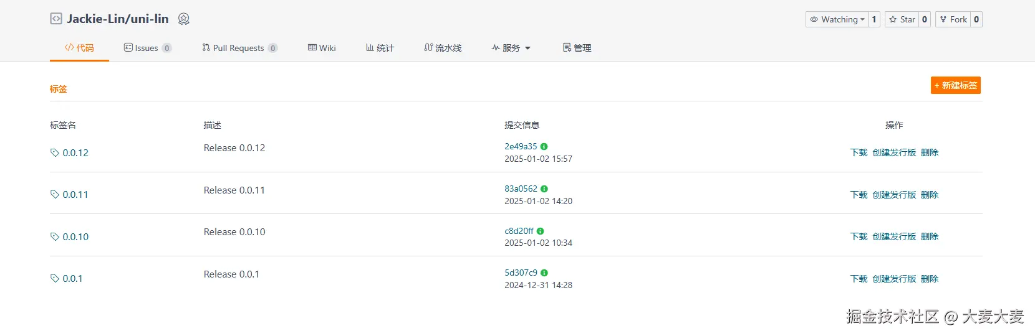Click green status icon beside commit 2e49a35
This screenshot has height=336, width=1035.
click(544, 147)
